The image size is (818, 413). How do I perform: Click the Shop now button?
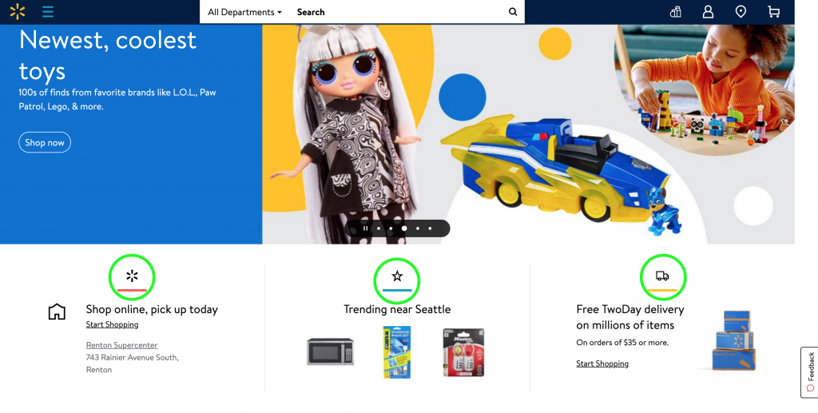click(45, 142)
